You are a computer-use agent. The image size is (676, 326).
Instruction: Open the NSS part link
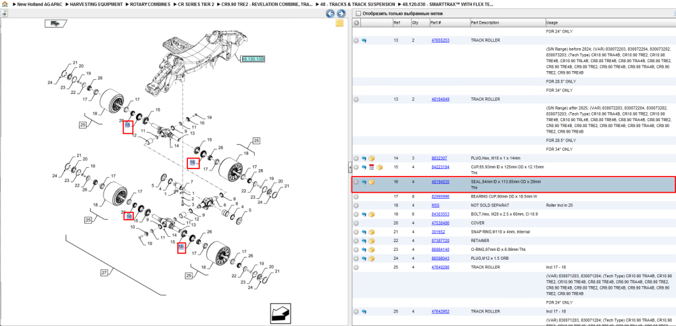tap(435, 206)
